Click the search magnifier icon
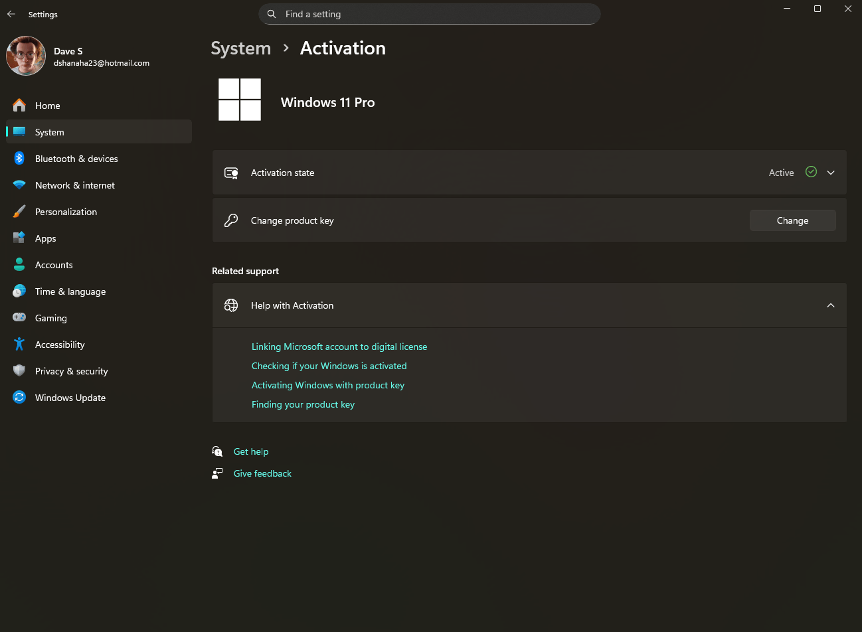Viewport: 862px width, 632px height. (x=272, y=14)
